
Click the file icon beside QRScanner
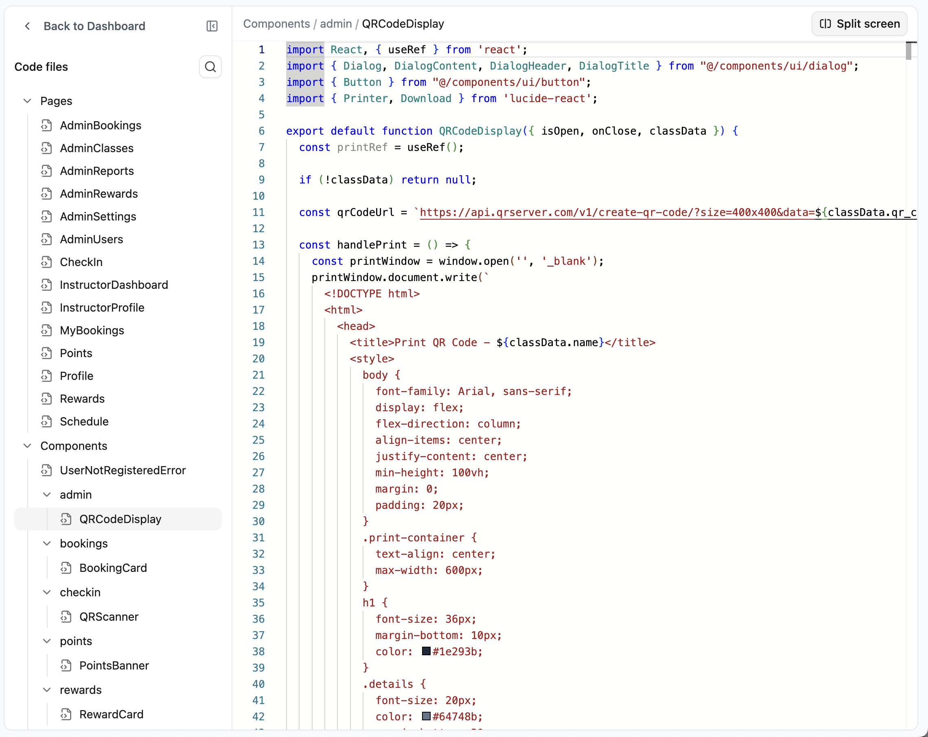tap(66, 617)
